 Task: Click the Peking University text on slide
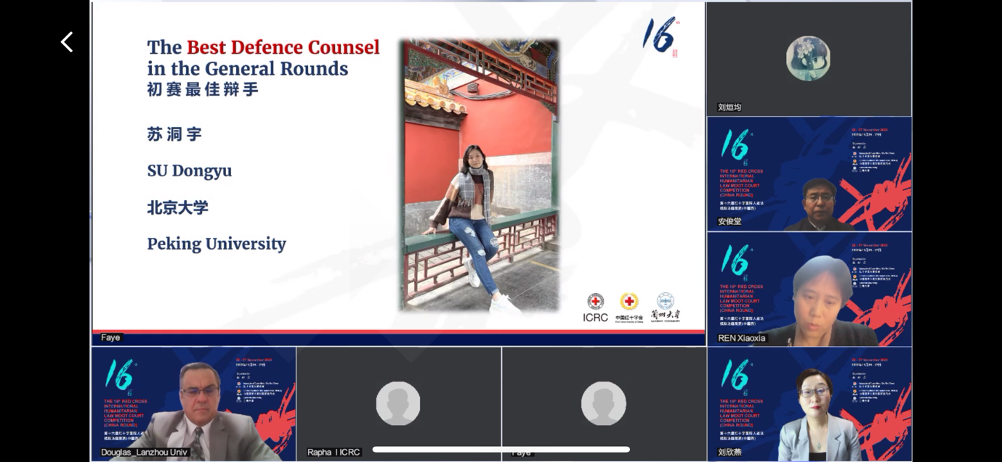click(x=217, y=244)
